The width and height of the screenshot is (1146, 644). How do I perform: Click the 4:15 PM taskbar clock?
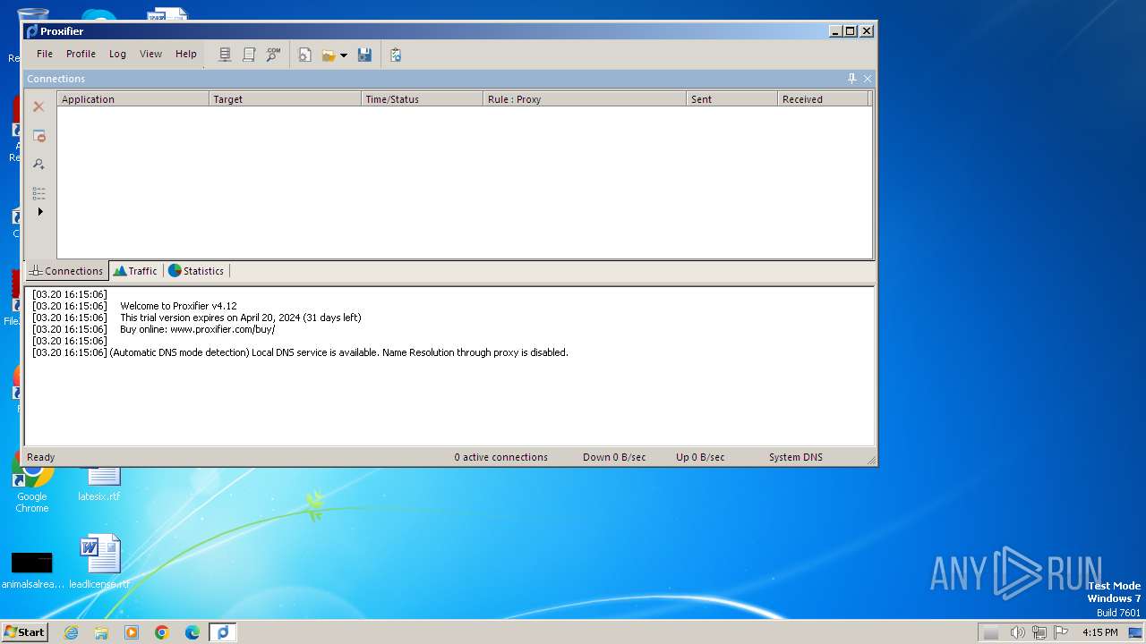coord(1099,632)
